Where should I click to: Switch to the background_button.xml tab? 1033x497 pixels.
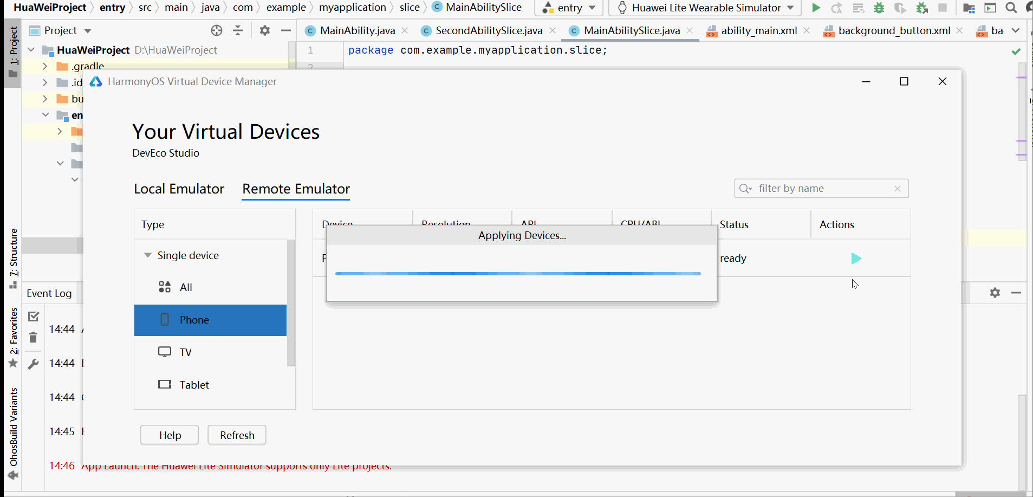click(894, 30)
